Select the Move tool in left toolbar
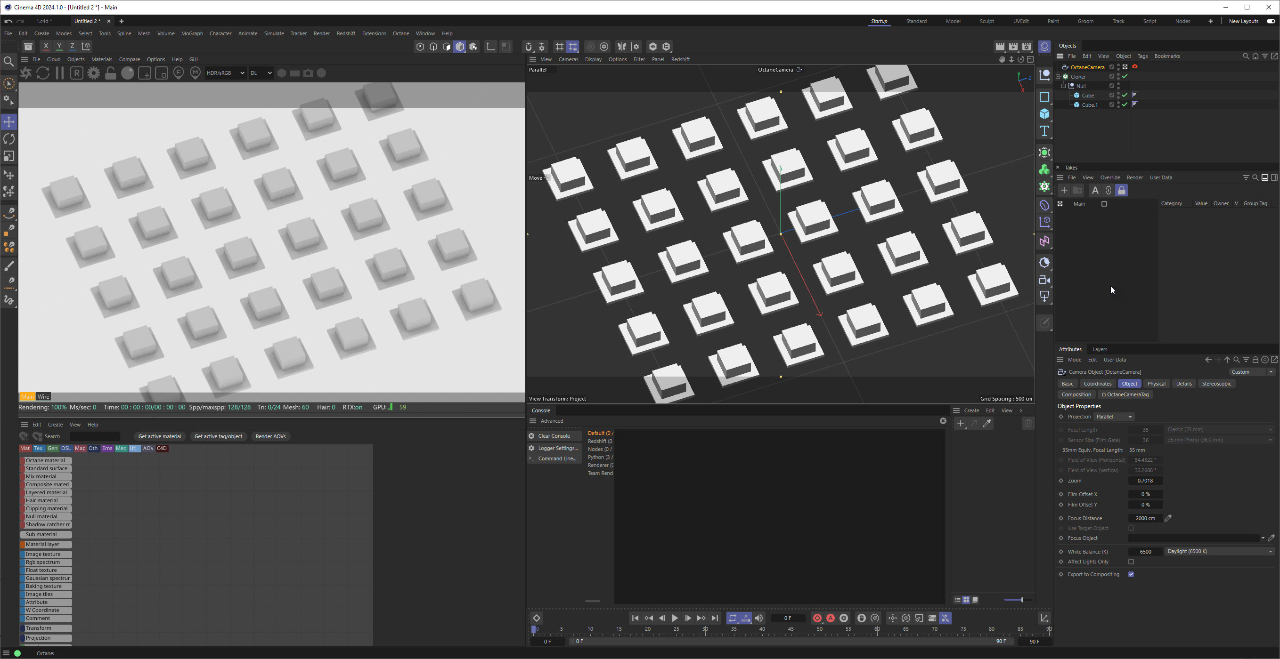This screenshot has width=1280, height=659. (x=9, y=122)
